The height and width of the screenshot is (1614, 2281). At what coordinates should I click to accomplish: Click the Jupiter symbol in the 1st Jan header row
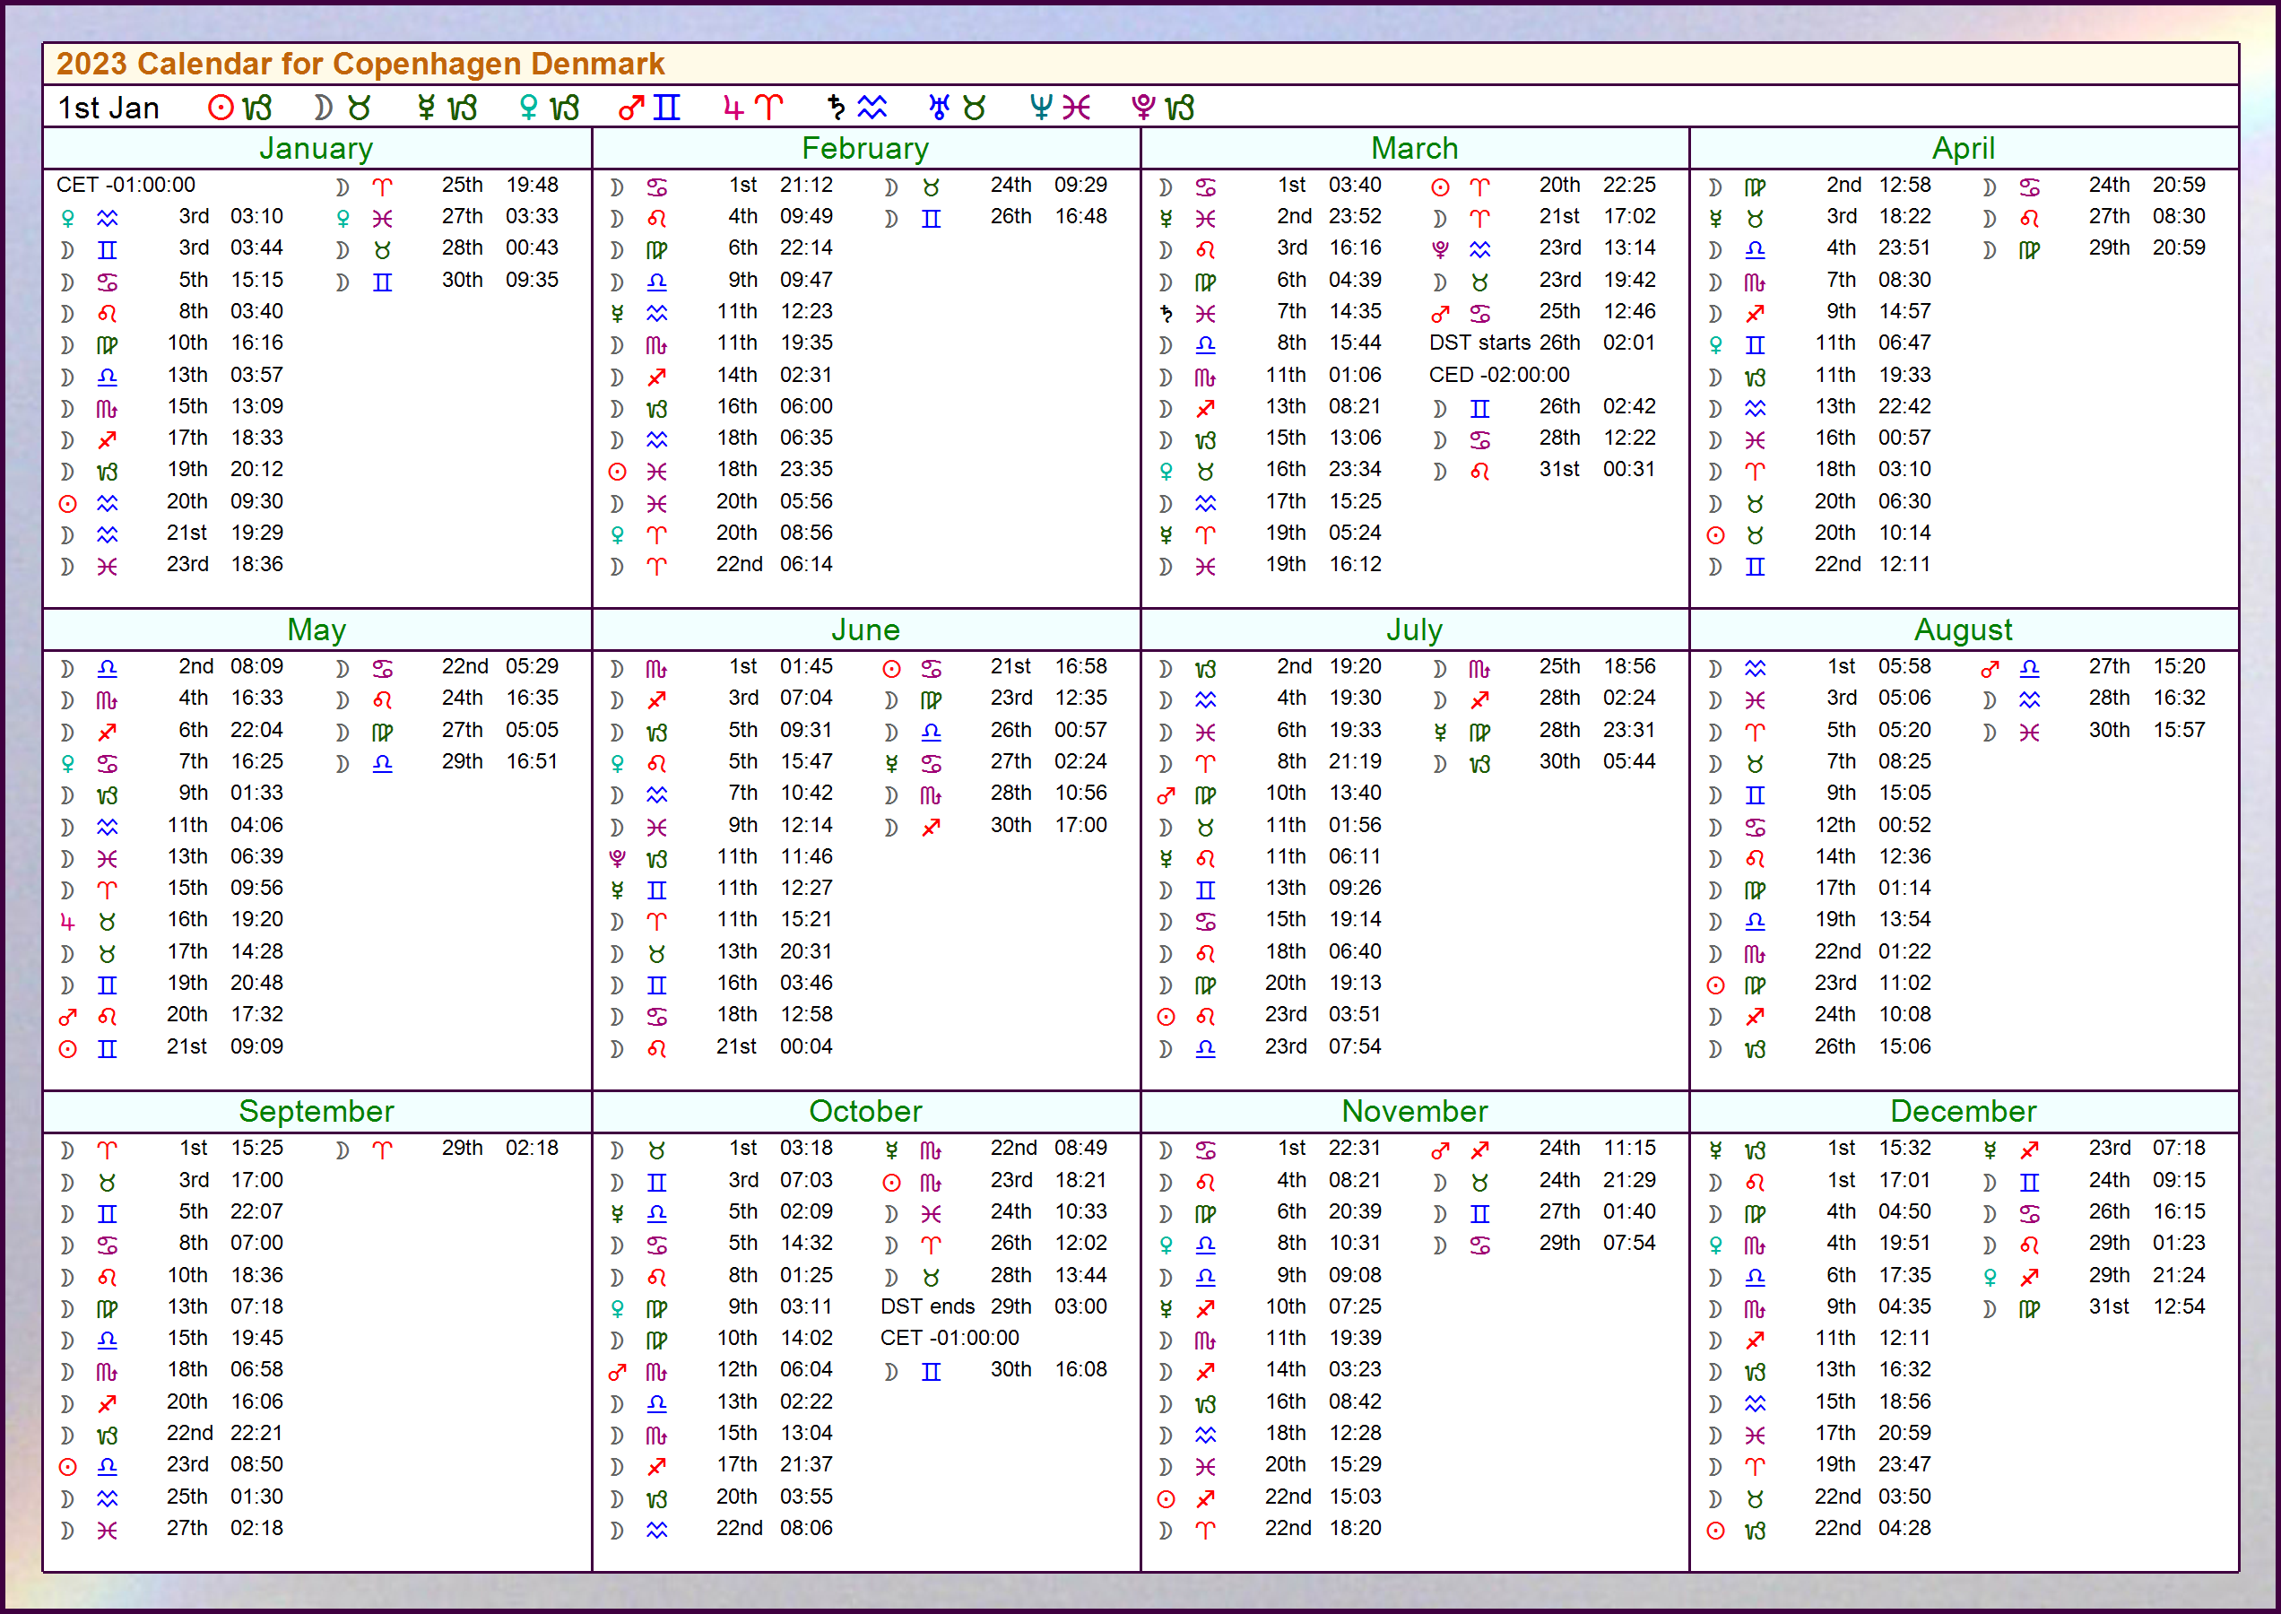pyautogui.click(x=733, y=108)
